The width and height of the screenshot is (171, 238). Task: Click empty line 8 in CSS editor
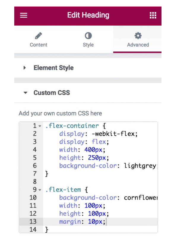pos(100,182)
